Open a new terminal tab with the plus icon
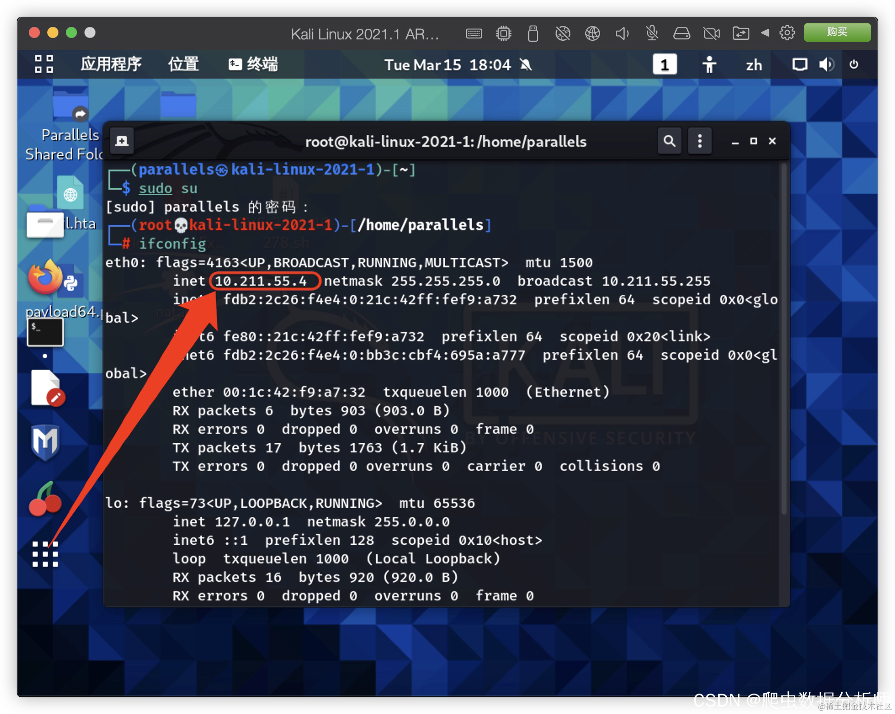This screenshot has width=895, height=714. [x=121, y=140]
